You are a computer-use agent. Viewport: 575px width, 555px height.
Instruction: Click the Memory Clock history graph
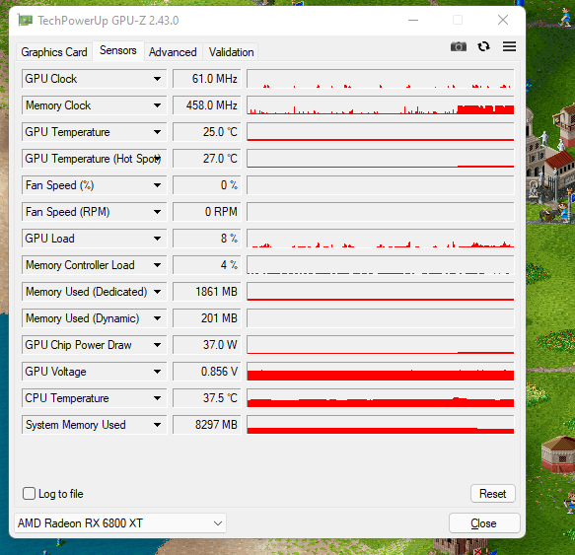click(x=381, y=105)
